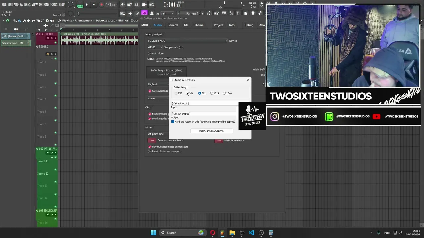Click the metronome icon in the top toolbar
Viewport: 424px width, 238px height.
point(123,5)
